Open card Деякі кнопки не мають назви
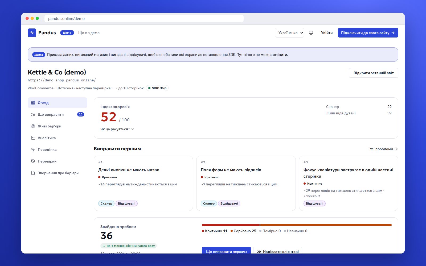The width and height of the screenshot is (426, 266). point(143,183)
